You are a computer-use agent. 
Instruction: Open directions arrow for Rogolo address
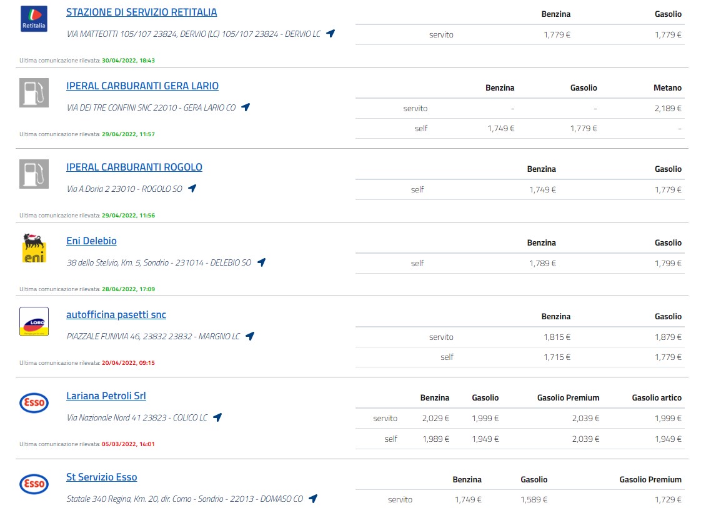(x=192, y=188)
